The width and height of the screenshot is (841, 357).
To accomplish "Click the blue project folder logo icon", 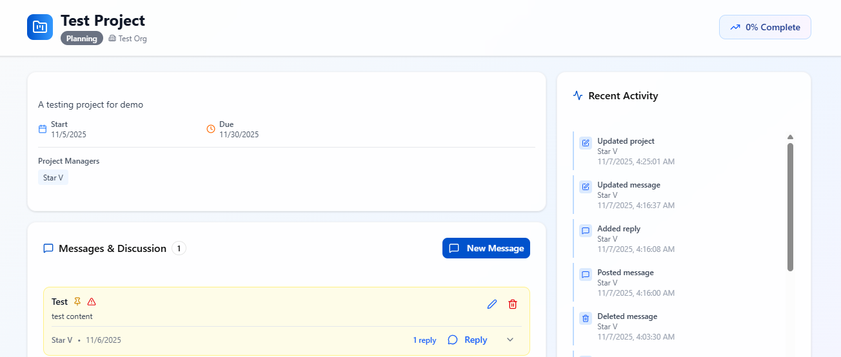I will [40, 27].
